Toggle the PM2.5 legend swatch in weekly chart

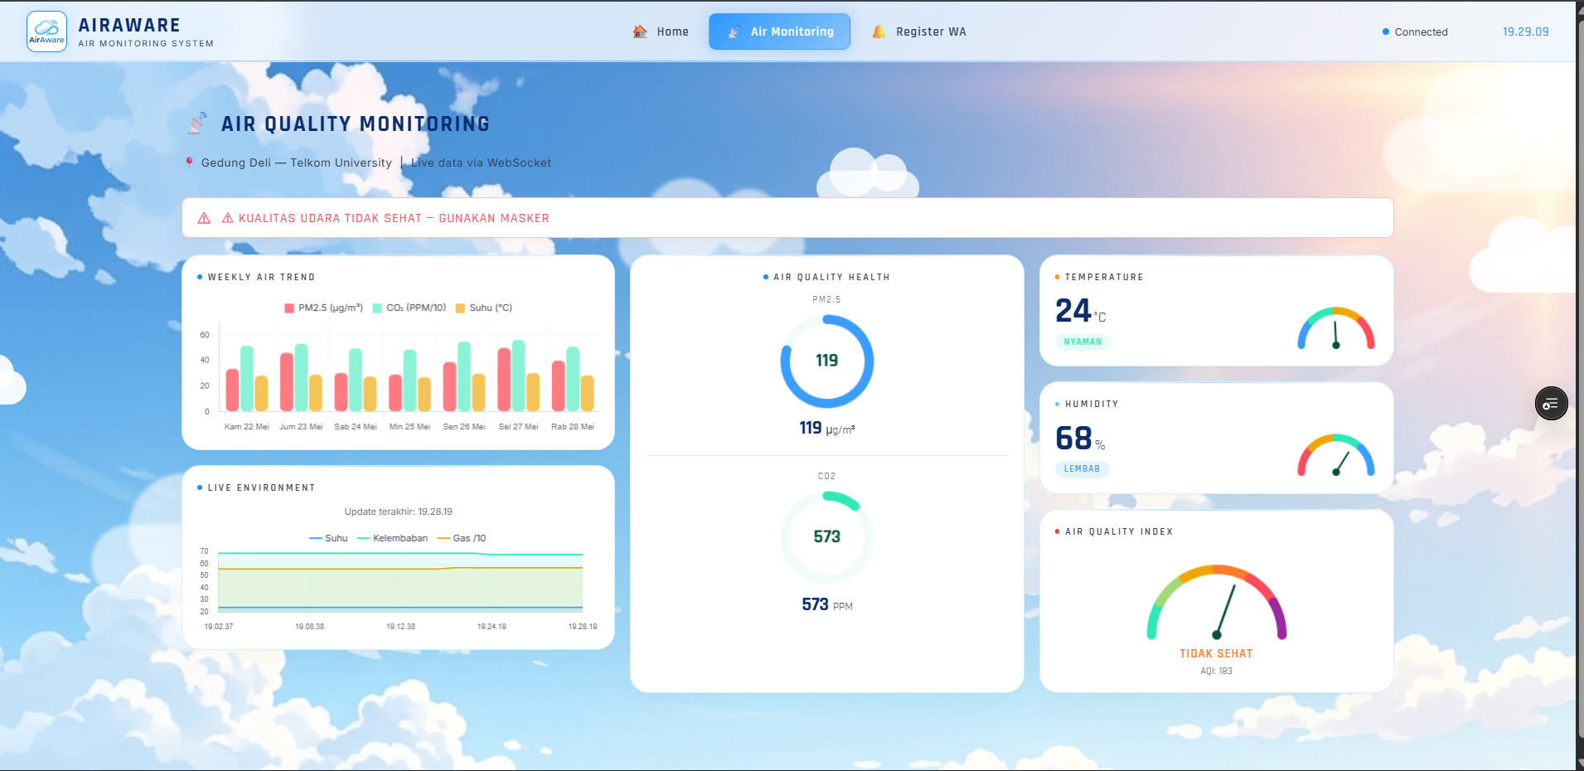tap(289, 308)
